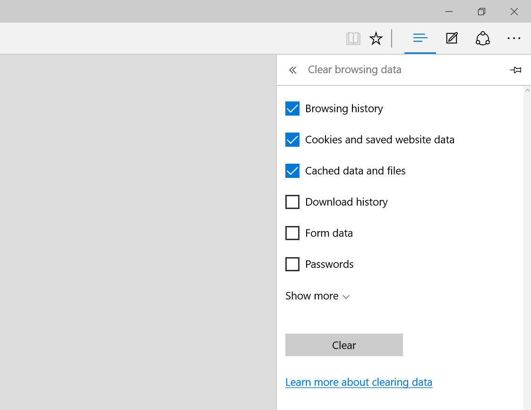531x410 pixels.
Task: Open the Hub panel icon
Action: click(420, 38)
